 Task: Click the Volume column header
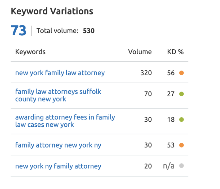pyautogui.click(x=140, y=52)
